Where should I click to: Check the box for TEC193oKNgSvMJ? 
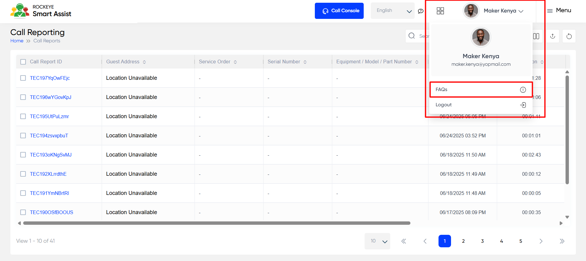23,155
